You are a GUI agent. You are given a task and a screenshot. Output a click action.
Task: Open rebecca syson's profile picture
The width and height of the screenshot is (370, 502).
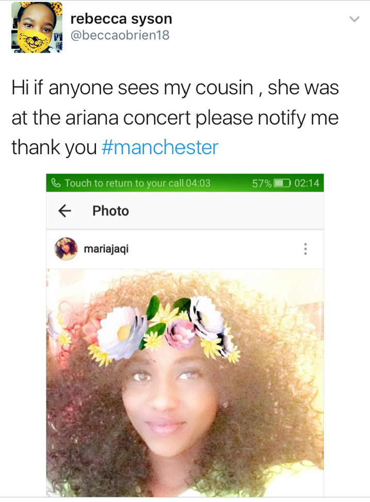click(37, 27)
